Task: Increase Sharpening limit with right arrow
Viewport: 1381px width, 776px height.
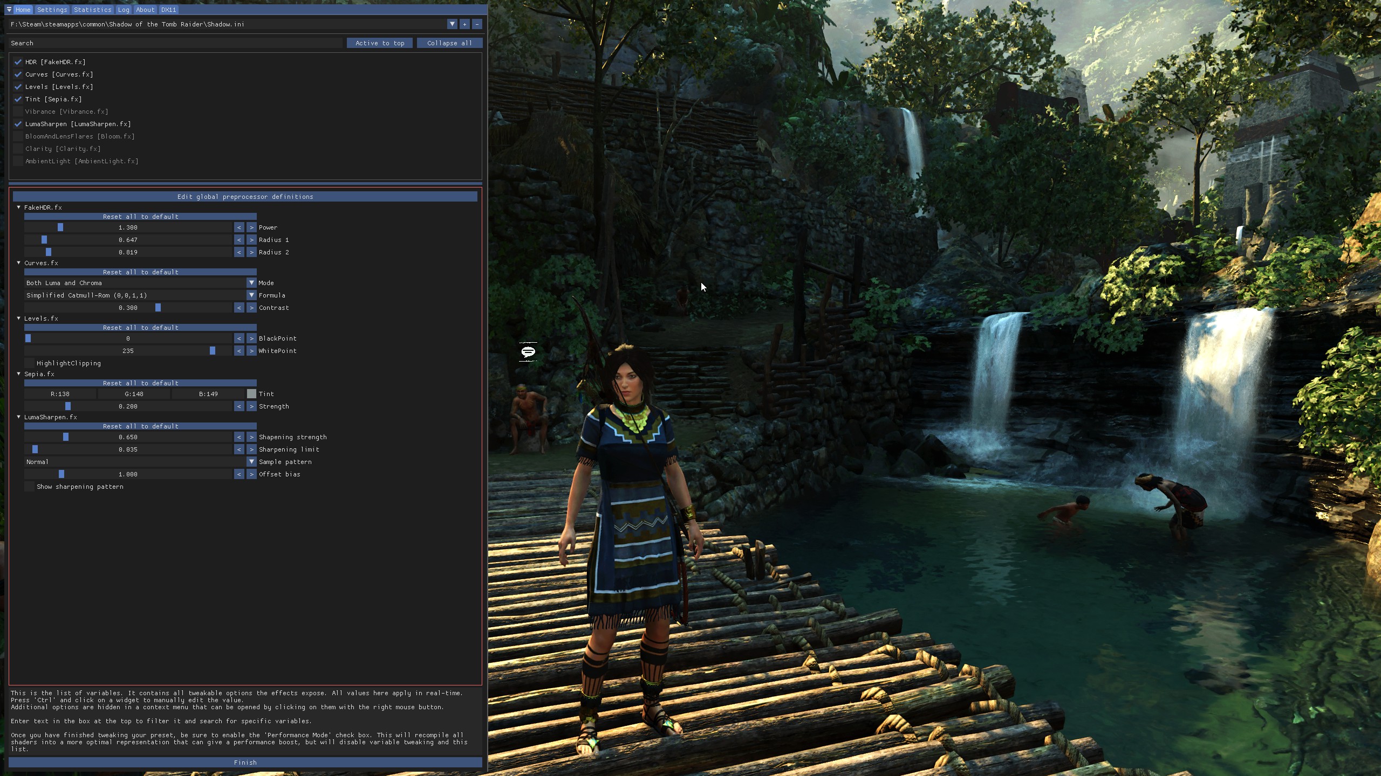Action: tap(251, 449)
